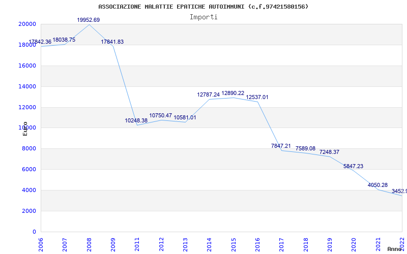407x254 pixels.
Task: Click data label 12537.01
Action: 257,97
